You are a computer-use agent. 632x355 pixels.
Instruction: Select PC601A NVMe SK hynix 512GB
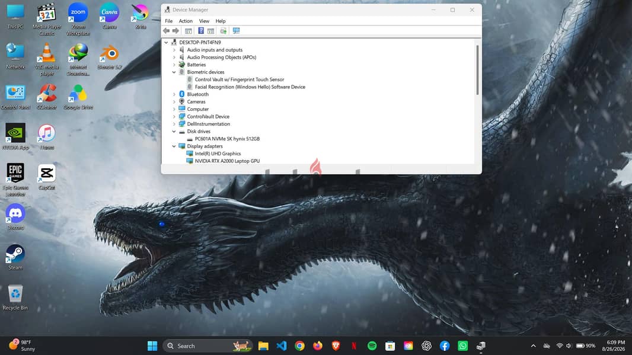227,139
